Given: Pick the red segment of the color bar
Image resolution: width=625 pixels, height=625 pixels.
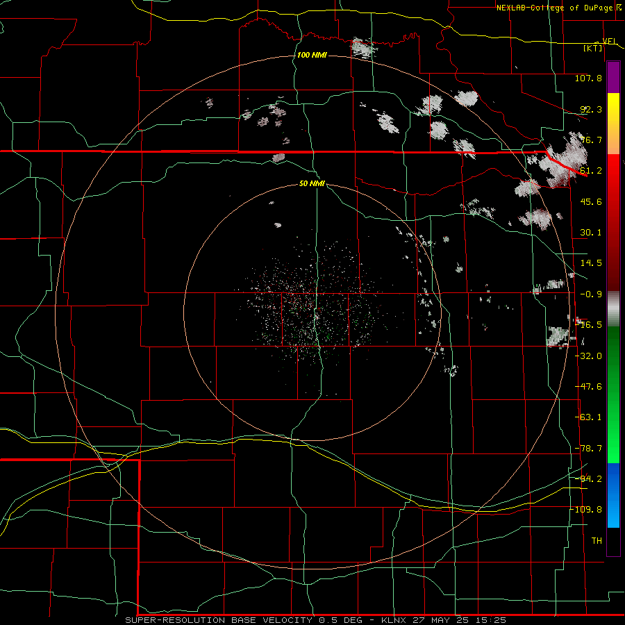Looking at the screenshot, I should (x=613, y=222).
